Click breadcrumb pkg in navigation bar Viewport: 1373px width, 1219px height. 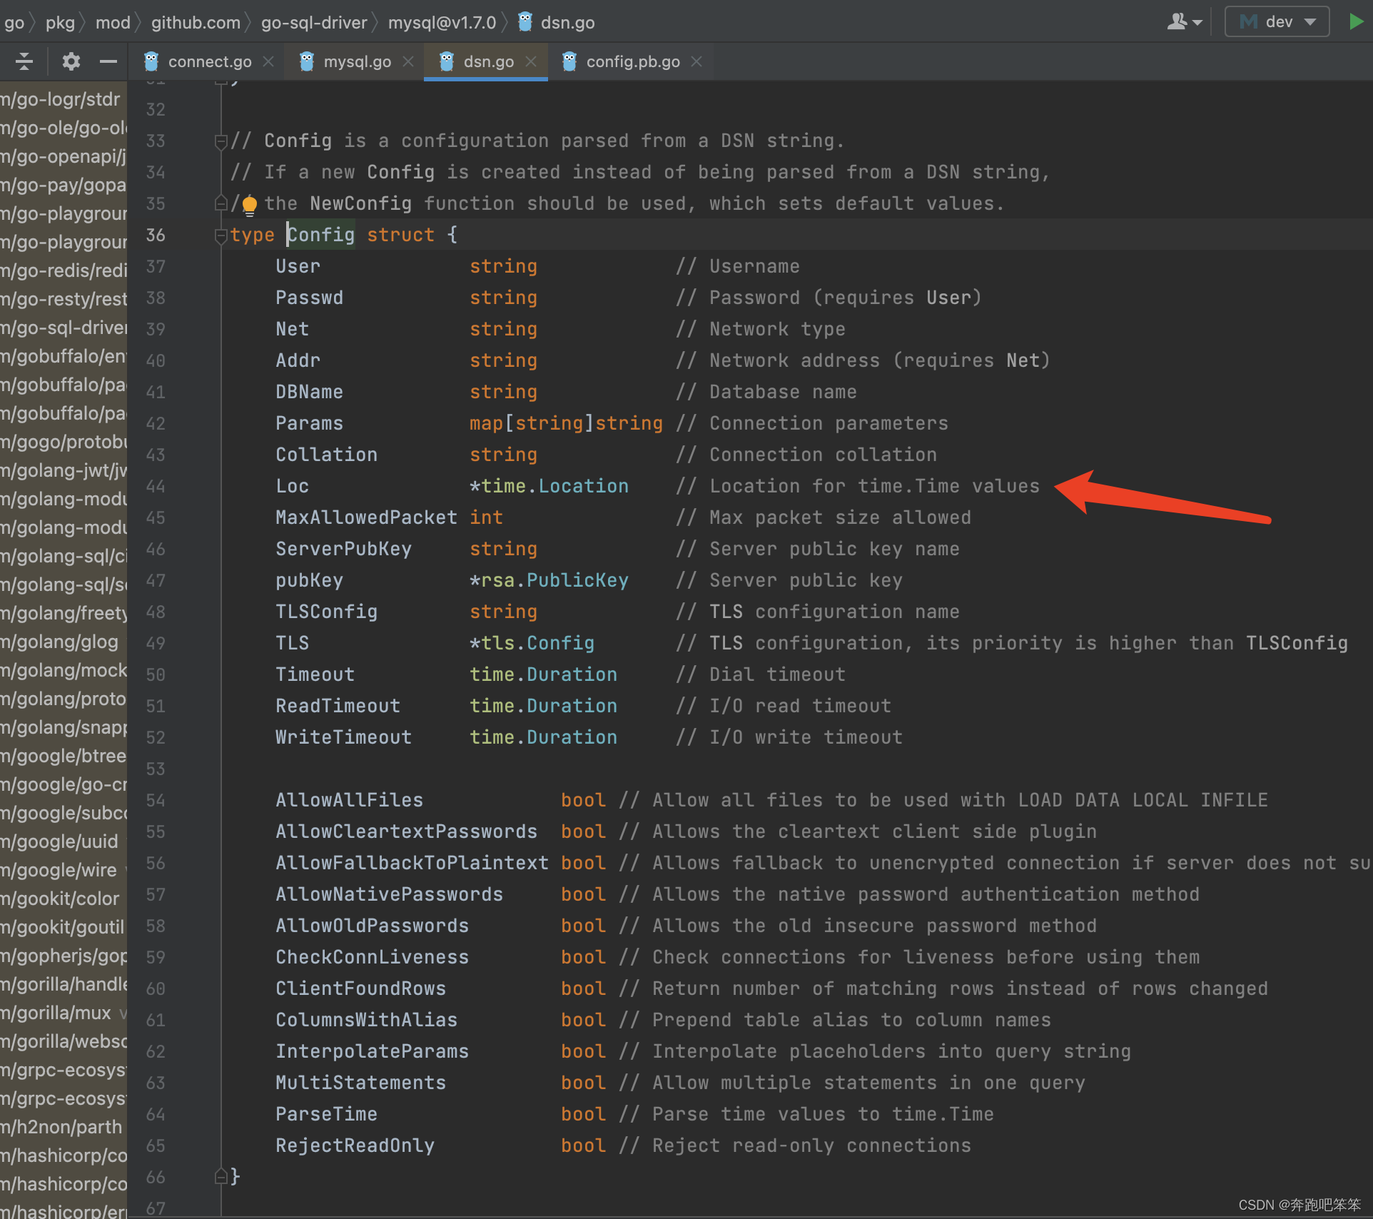click(x=60, y=22)
